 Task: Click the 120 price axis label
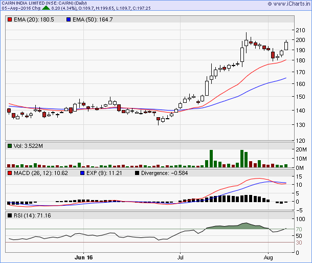(x=300, y=141)
